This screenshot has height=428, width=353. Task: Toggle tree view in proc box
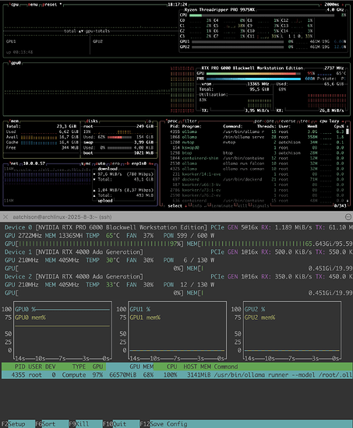[x=305, y=121]
